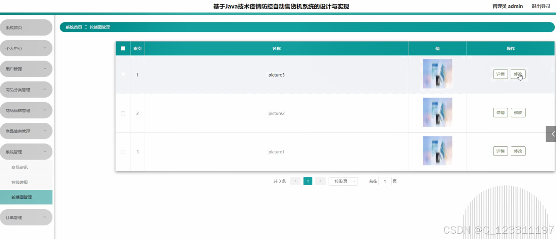
Task: Collapse the 系统管理 sidebar menu
Action: pos(26,152)
